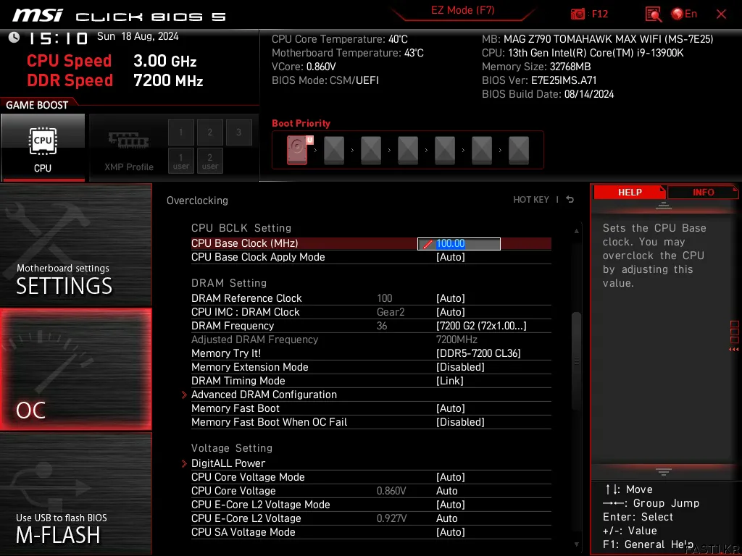Open CPU Core Voltage Mode dropdown
Image resolution: width=742 pixels, height=556 pixels.
(x=451, y=477)
